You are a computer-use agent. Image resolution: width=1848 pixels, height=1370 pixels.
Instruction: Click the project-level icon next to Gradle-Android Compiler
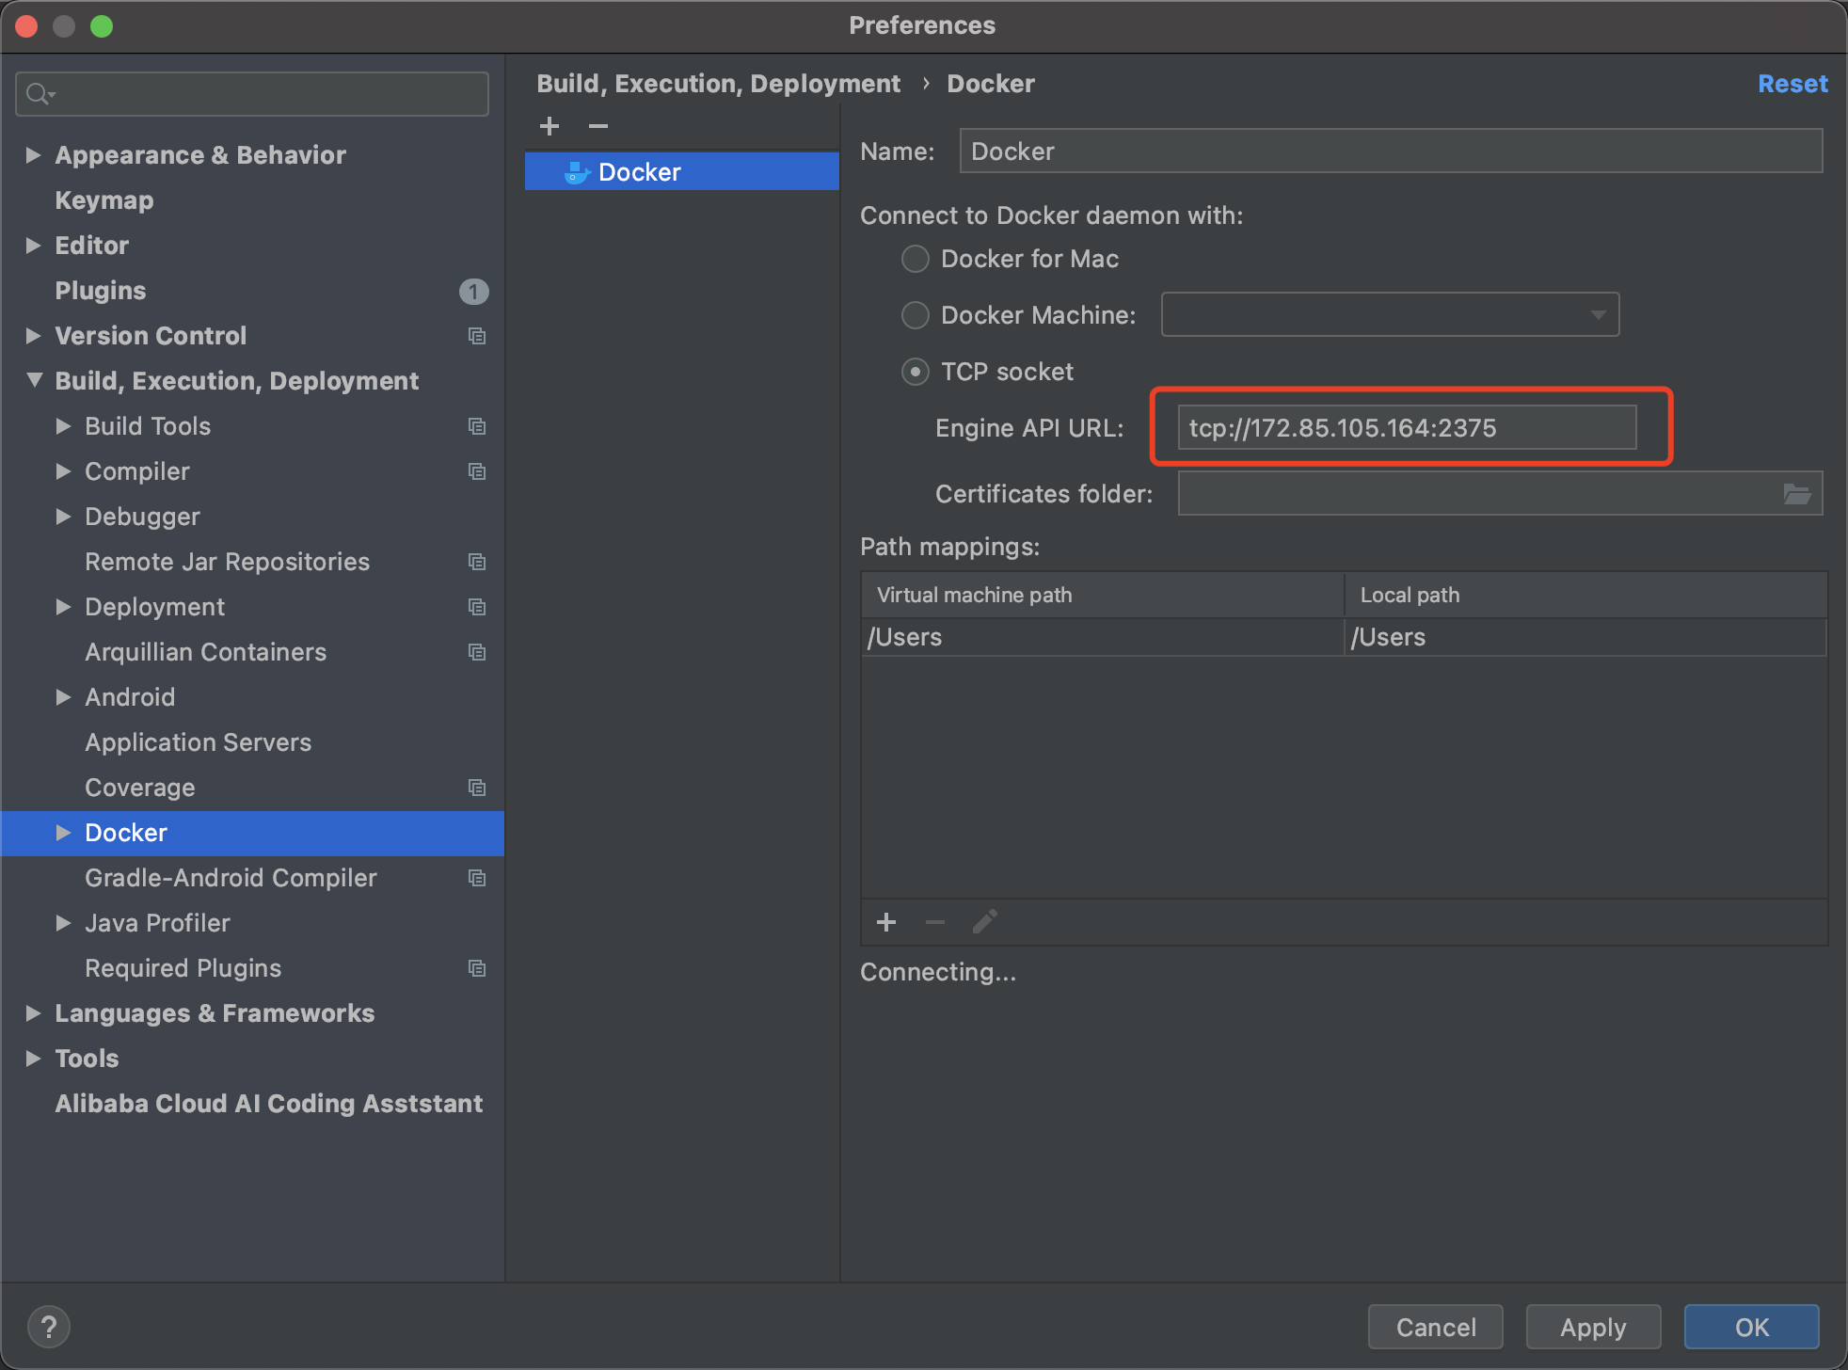pyautogui.click(x=477, y=878)
